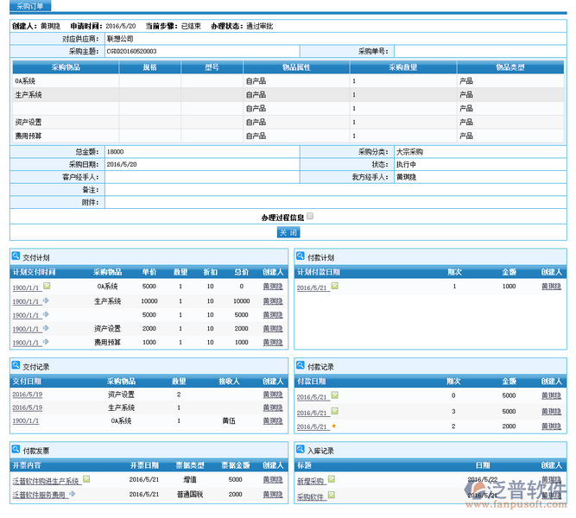Click the 交付计划 magnifier icon
Viewport: 576px width, 518px height.
[16, 256]
